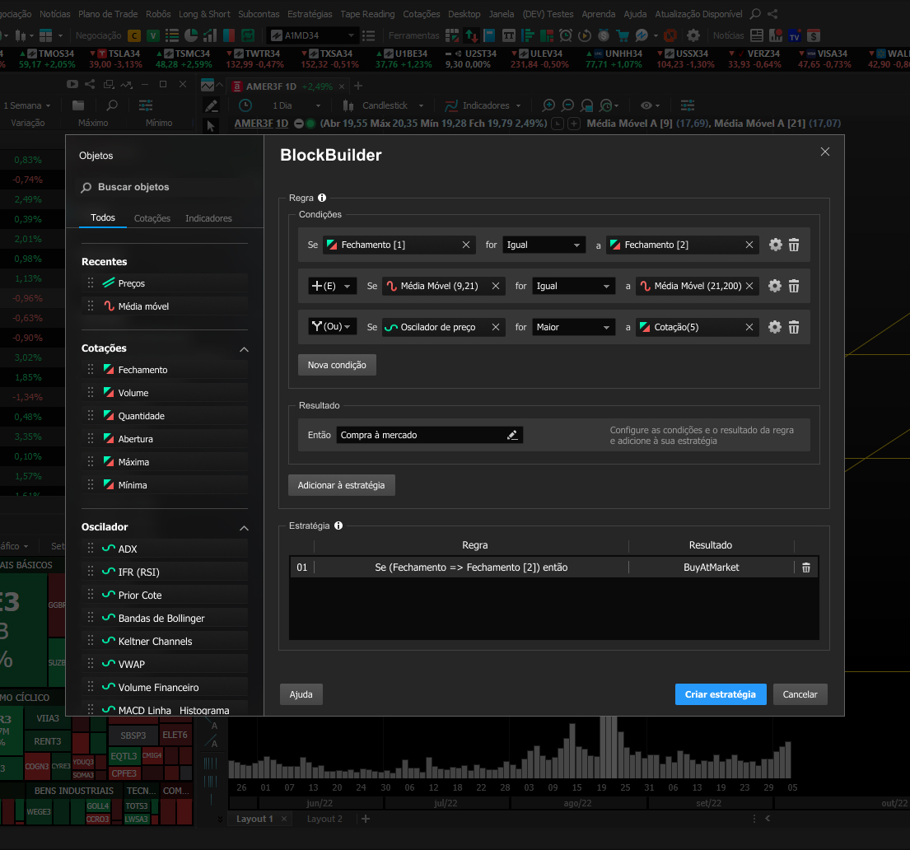Open settings gear for the Oscilador de preço condition
Viewport: 910px width, 850px height.
(775, 327)
